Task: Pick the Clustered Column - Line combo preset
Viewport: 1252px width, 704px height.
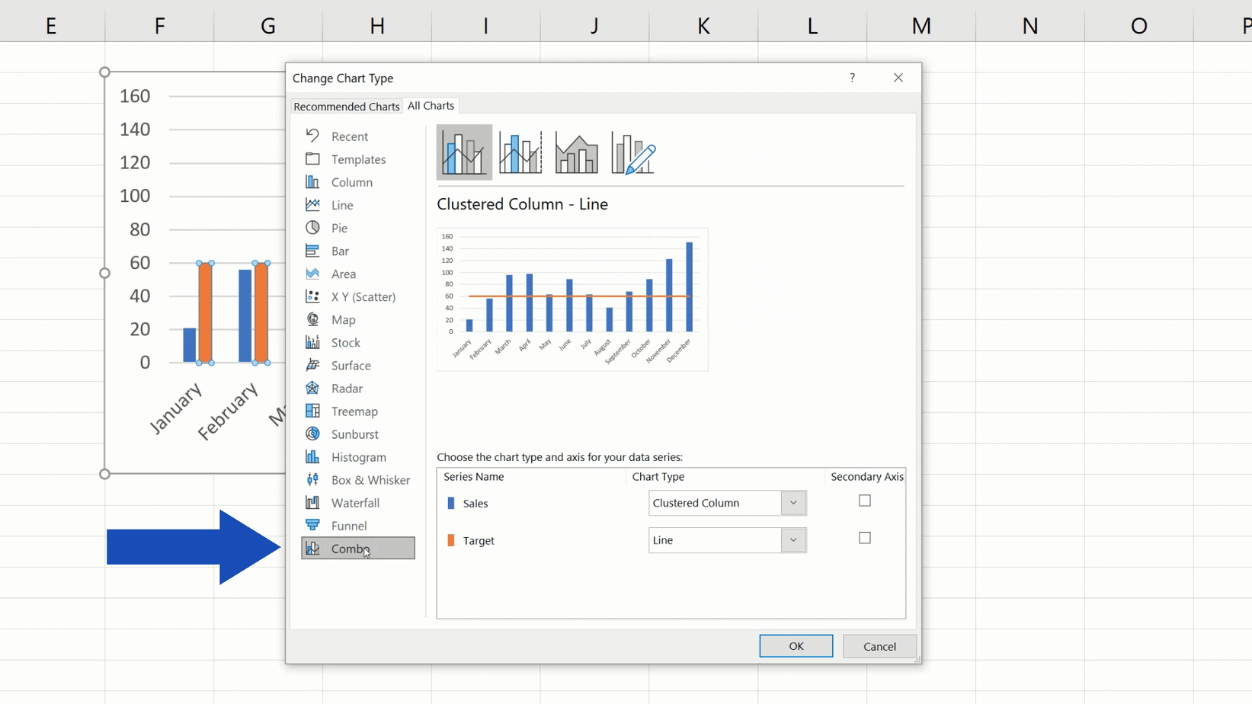Action: 464,152
